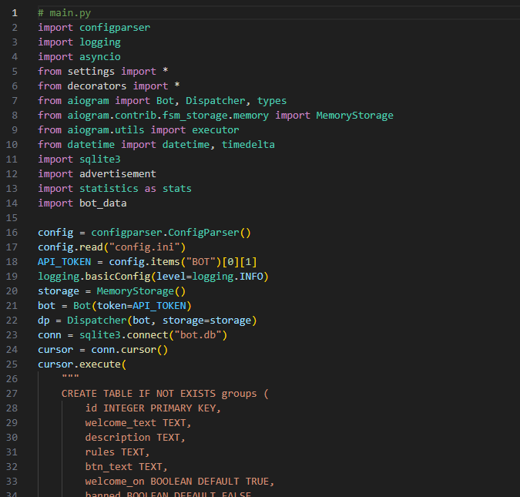The width and height of the screenshot is (520, 497).
Task: Click 'welcome_text TEXT,' on line 29
Action: 139,423
